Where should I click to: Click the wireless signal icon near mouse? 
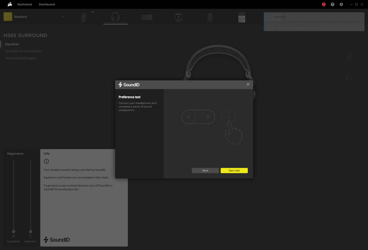coord(93,12)
